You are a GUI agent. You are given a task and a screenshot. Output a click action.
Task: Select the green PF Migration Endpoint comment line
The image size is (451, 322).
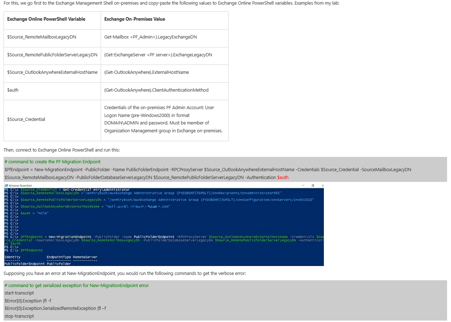51,162
